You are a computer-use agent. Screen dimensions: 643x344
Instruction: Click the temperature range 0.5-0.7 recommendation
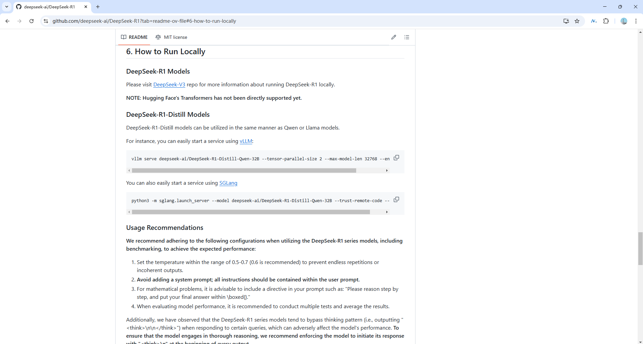pos(258,266)
